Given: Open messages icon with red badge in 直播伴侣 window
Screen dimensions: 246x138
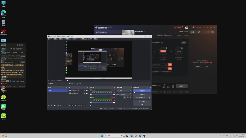Looking at the screenshot, I should point(193,28).
